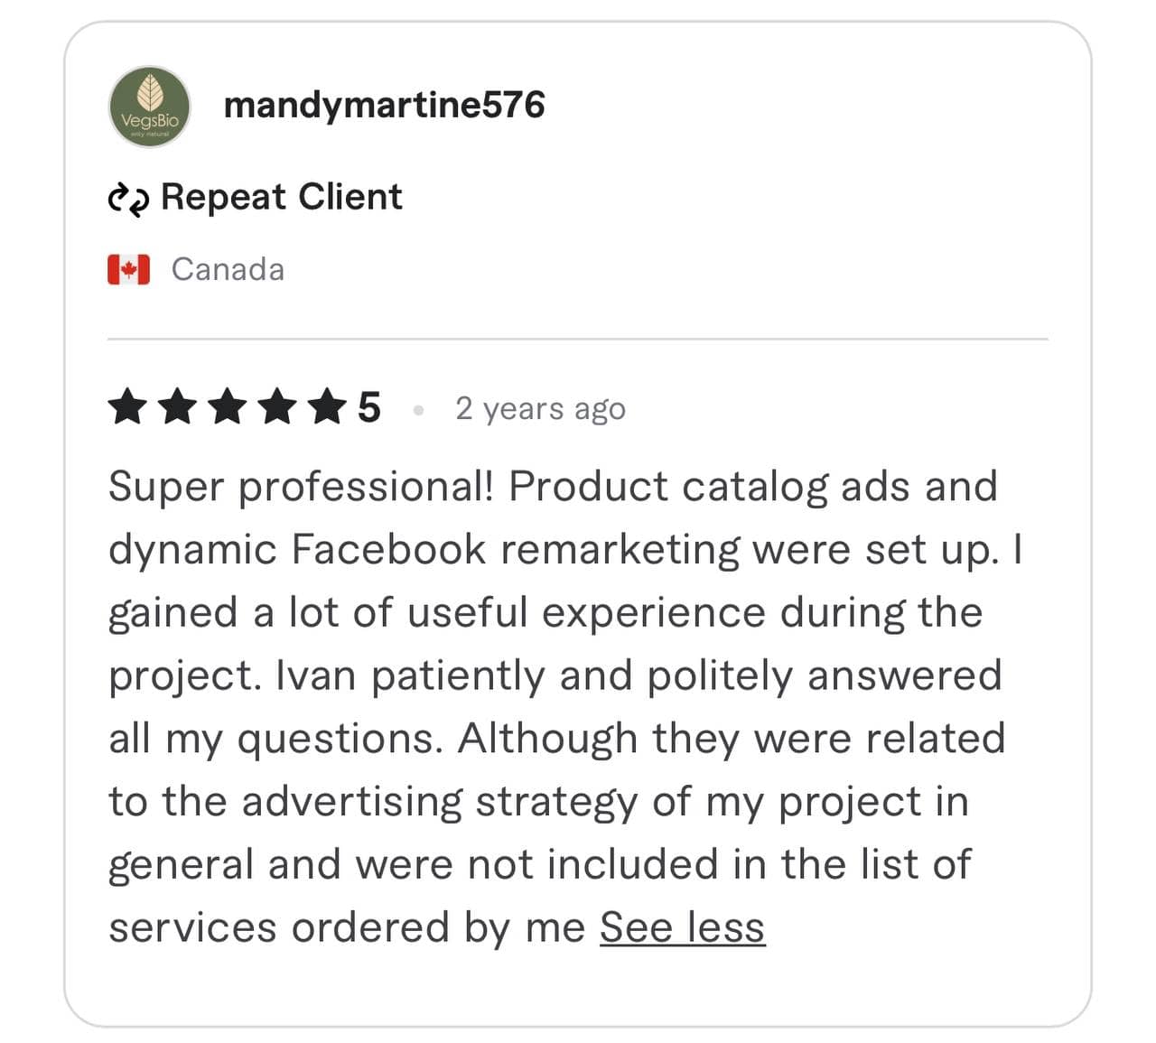Click "services ordered by me" text
The image size is (1156, 1043).
(347, 927)
